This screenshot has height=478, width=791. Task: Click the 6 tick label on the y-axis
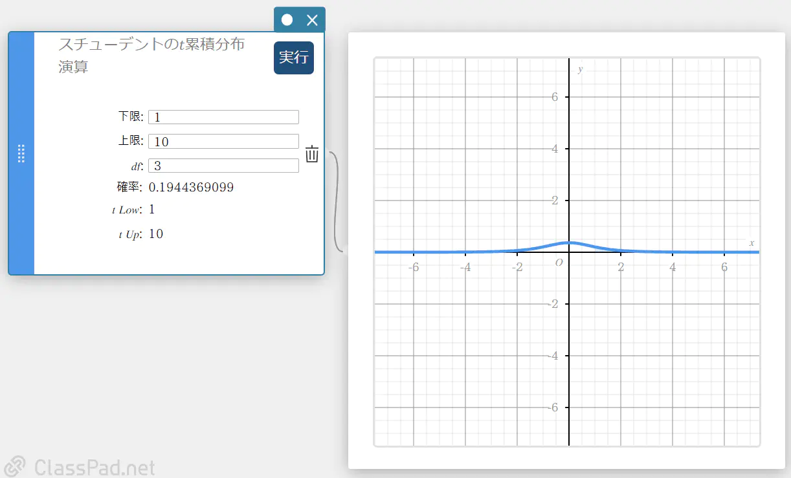pyautogui.click(x=555, y=97)
